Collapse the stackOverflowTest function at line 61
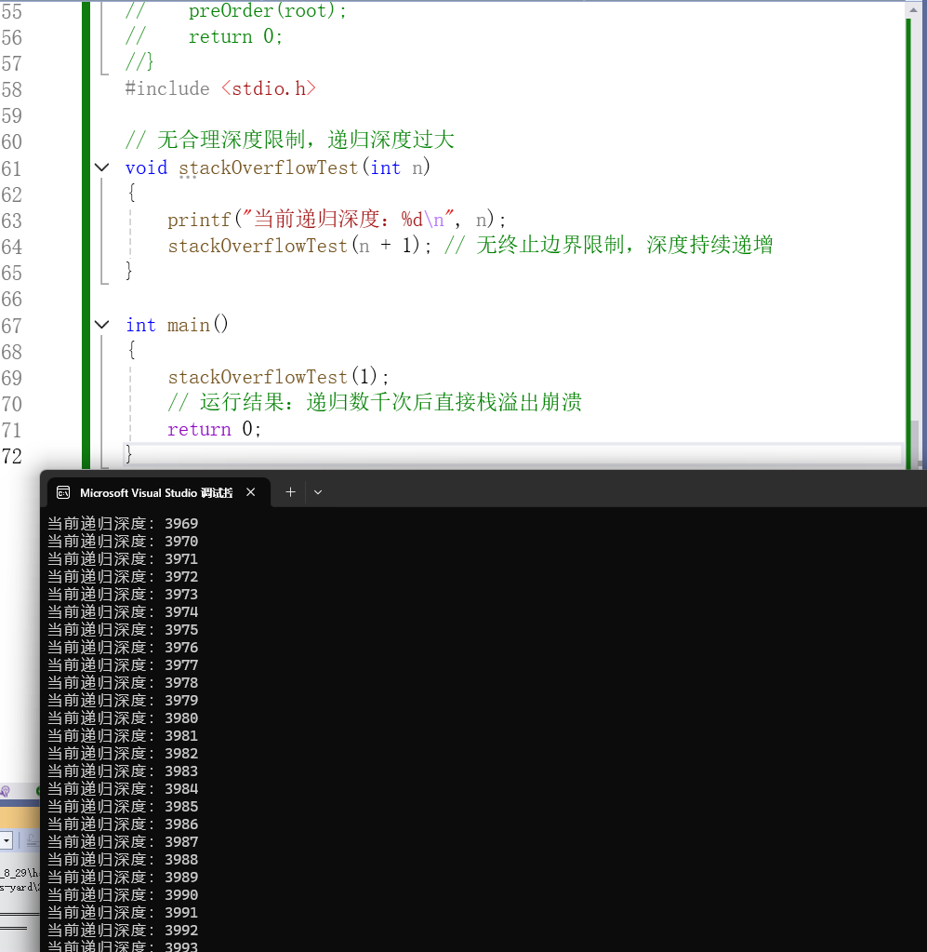 tap(102, 167)
